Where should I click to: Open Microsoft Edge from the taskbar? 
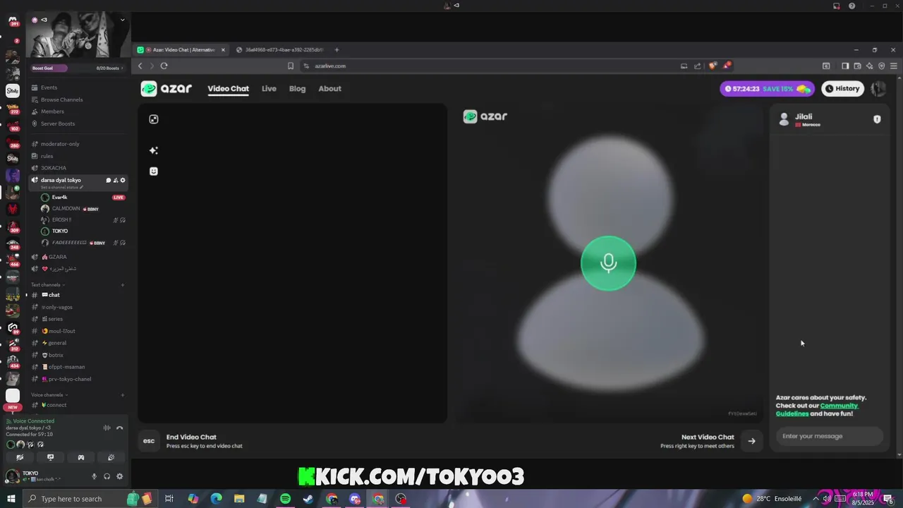pos(216,499)
